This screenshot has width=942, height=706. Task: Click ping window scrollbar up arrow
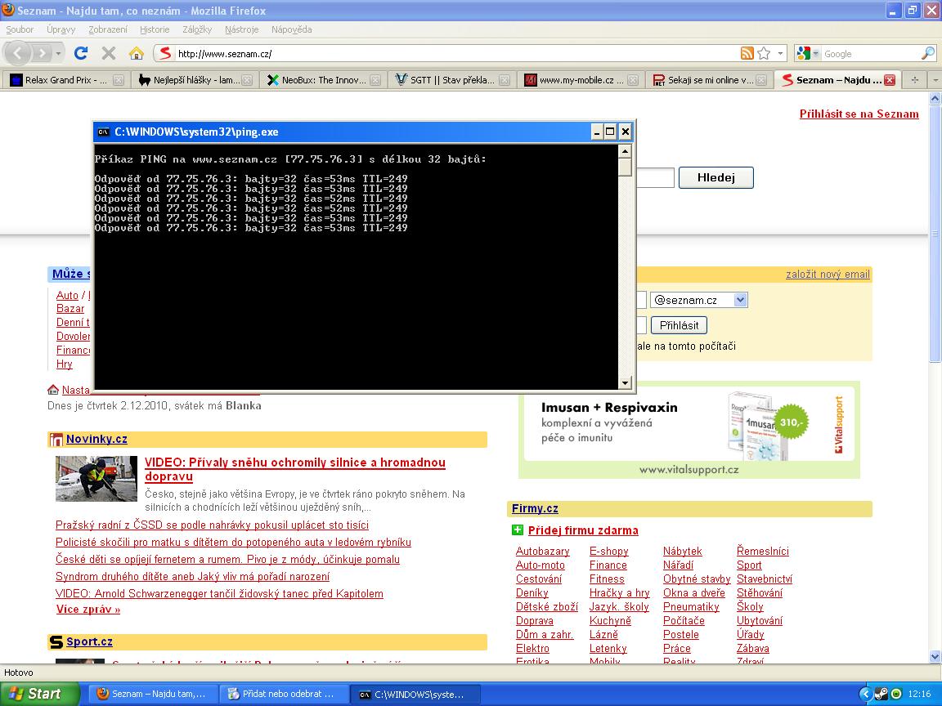pyautogui.click(x=625, y=151)
